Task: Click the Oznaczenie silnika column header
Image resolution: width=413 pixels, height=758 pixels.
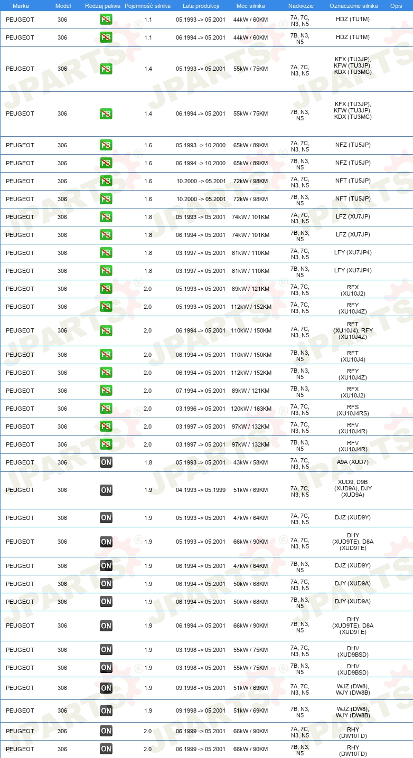Action: pos(354,5)
